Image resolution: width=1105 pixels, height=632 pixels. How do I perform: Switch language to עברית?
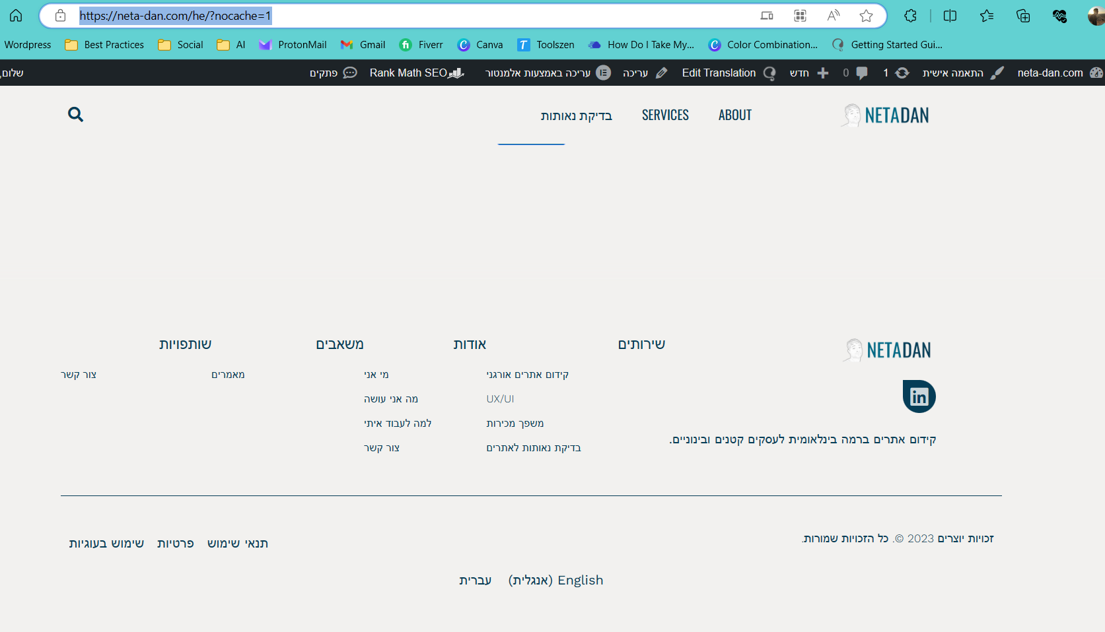(476, 581)
